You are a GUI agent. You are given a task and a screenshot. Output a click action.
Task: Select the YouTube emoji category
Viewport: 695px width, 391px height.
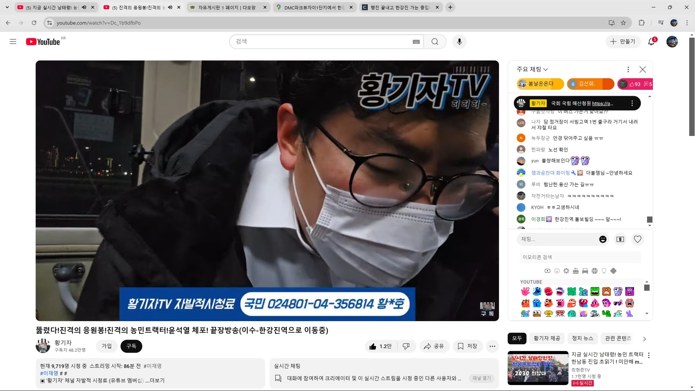pyautogui.click(x=547, y=271)
